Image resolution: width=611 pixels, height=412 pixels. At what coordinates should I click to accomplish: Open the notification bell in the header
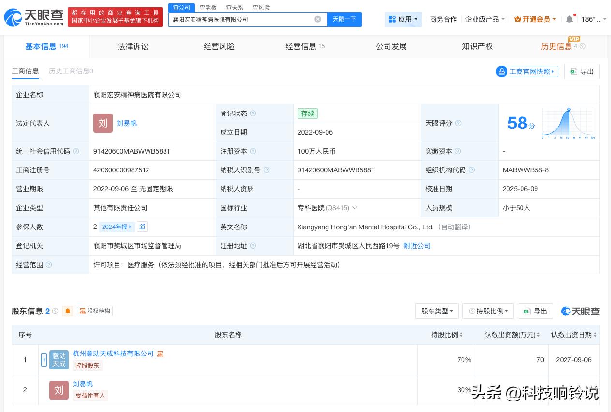[x=569, y=19]
